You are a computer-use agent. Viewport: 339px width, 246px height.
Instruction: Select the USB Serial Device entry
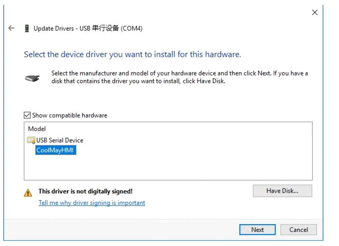[x=60, y=140]
